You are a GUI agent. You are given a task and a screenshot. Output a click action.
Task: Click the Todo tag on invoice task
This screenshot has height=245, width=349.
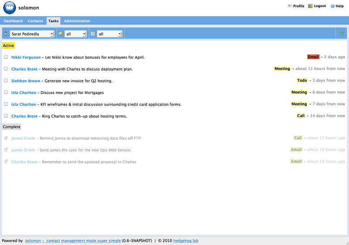coord(302,80)
